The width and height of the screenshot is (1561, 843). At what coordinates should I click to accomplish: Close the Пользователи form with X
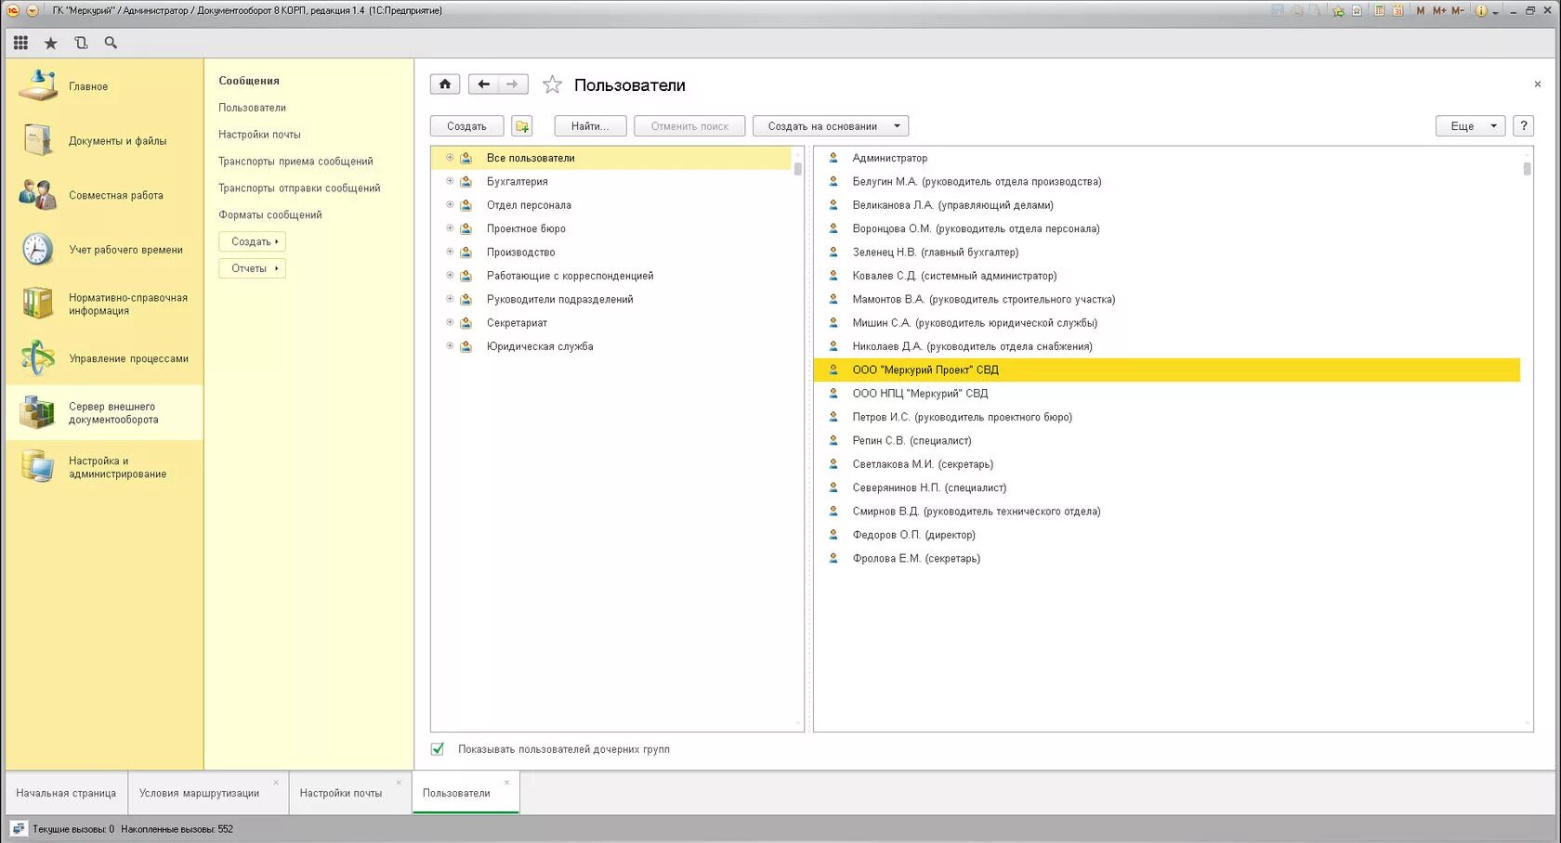point(1538,84)
